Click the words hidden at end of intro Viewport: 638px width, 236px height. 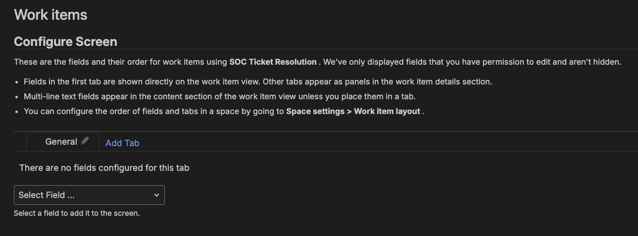[607, 62]
